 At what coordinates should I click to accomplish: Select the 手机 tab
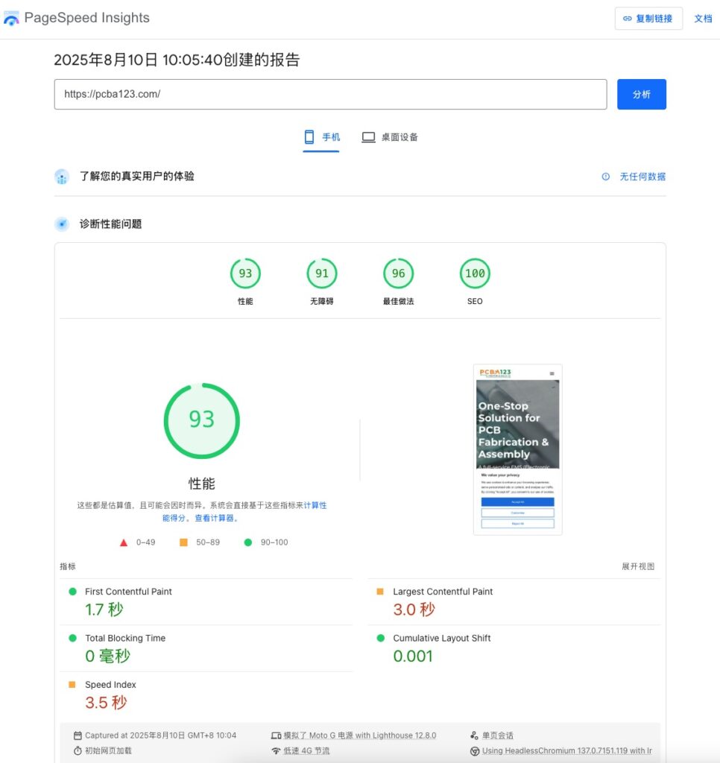320,137
